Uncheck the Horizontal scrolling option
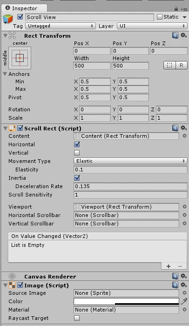 pyautogui.click(x=77, y=144)
